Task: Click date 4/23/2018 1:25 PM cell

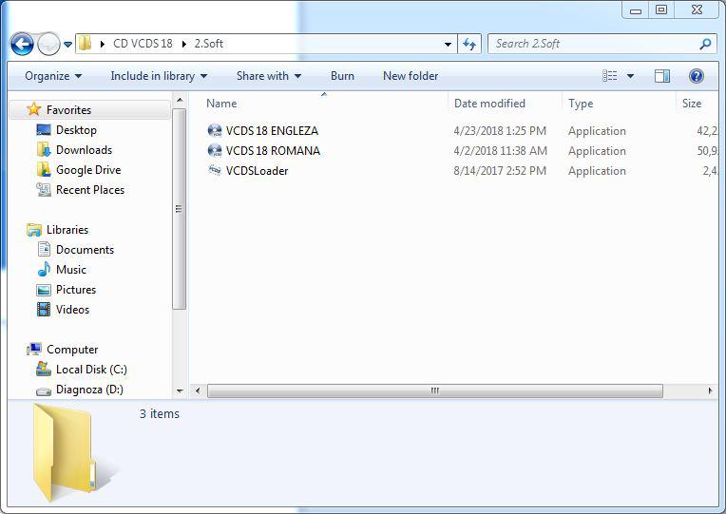Action: 500,131
